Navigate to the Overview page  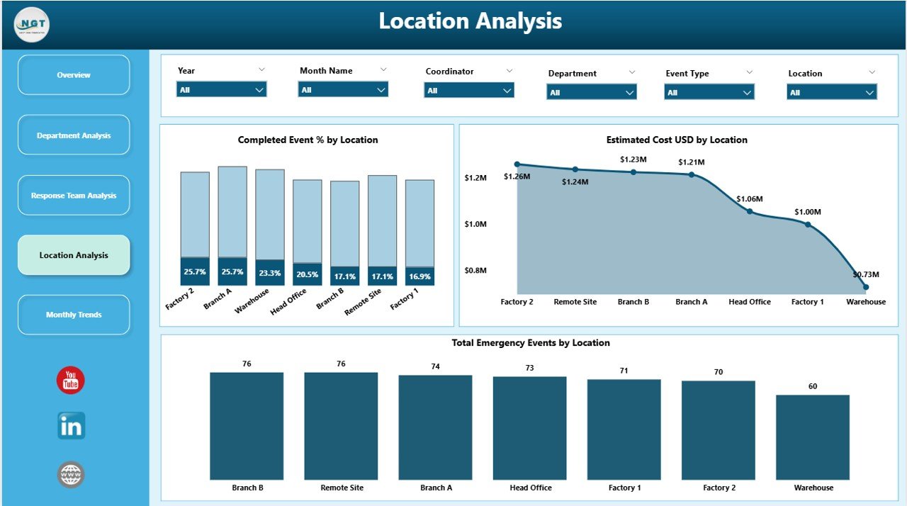74,75
